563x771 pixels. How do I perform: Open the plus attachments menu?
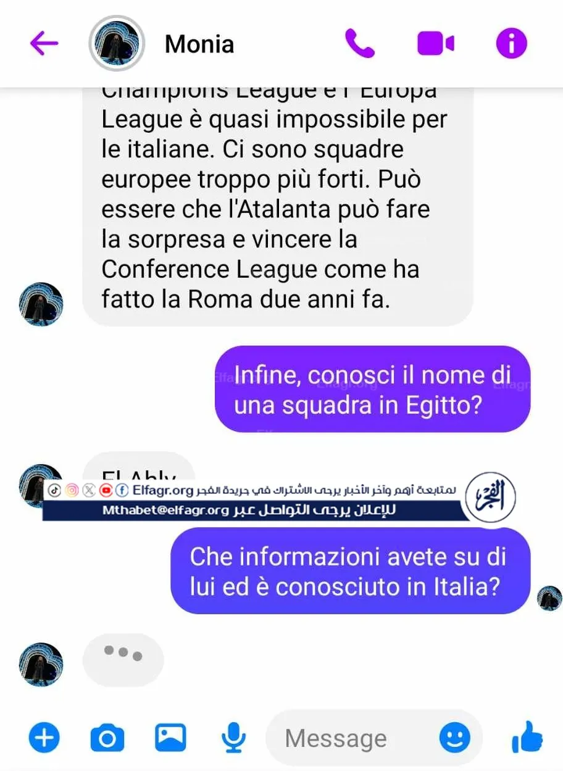click(x=44, y=737)
